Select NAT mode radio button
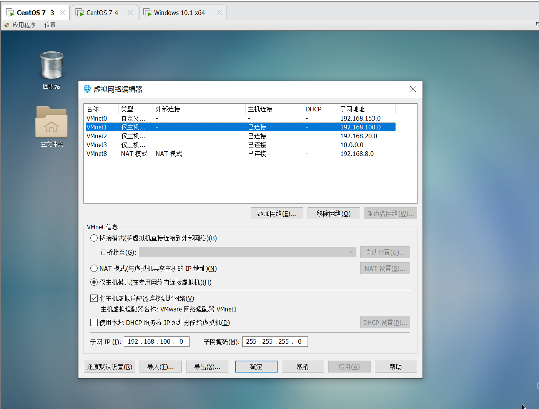This screenshot has width=539, height=409. 94,268
